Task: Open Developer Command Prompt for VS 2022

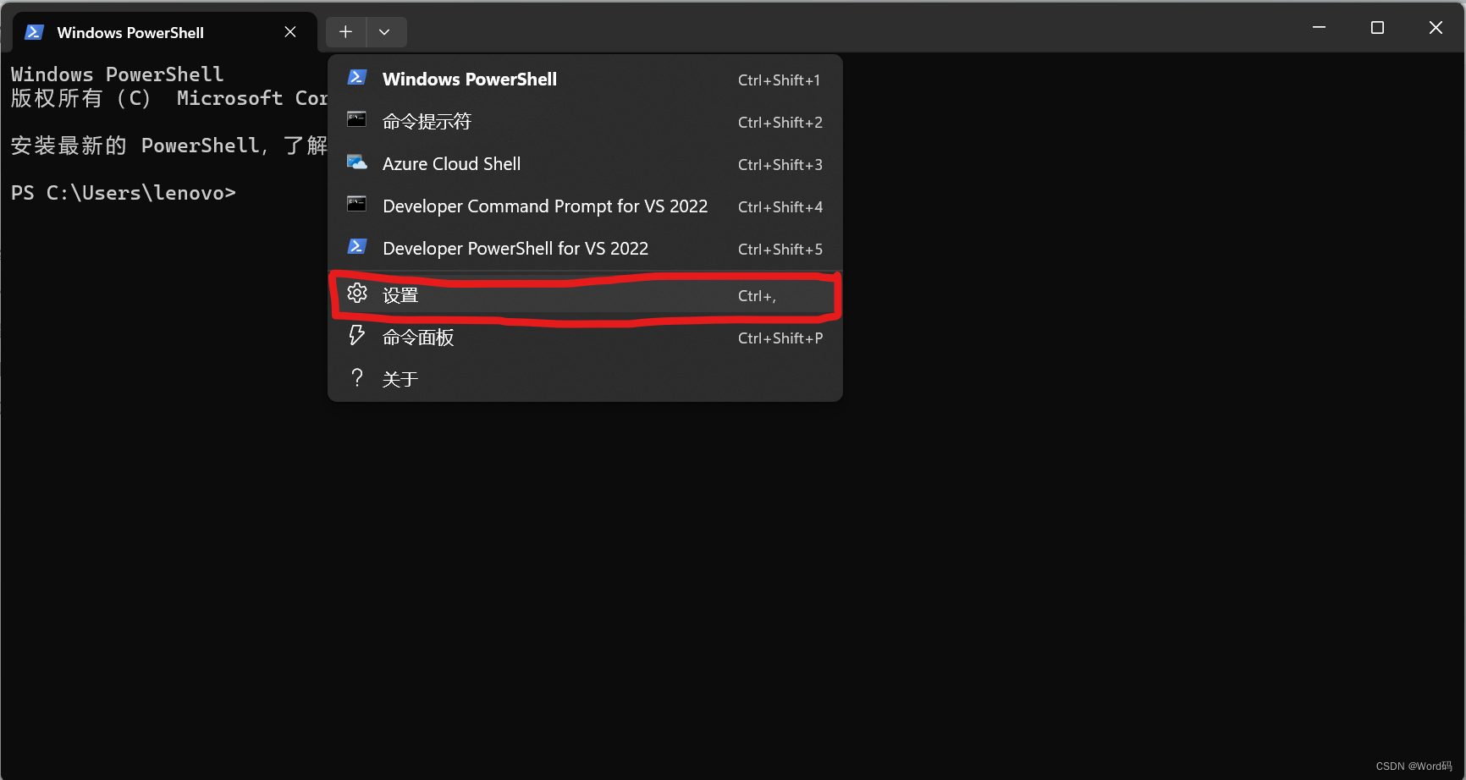Action: 585,206
